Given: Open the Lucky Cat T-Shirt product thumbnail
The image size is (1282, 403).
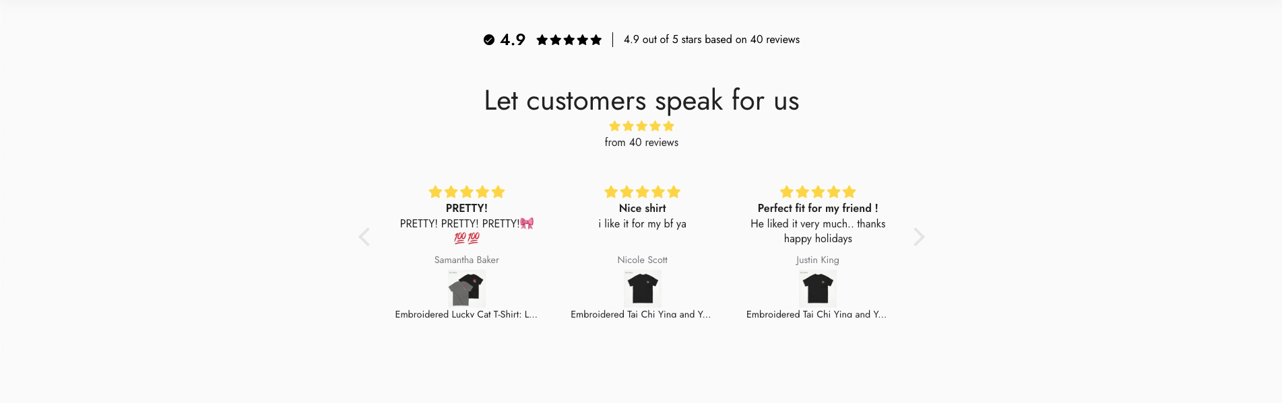Looking at the screenshot, I should pos(466,289).
